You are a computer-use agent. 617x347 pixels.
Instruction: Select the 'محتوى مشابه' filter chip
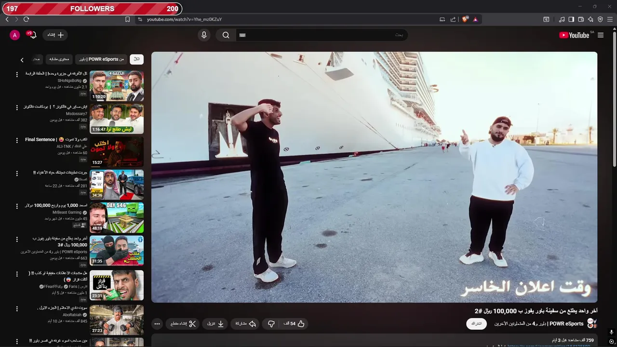click(59, 59)
